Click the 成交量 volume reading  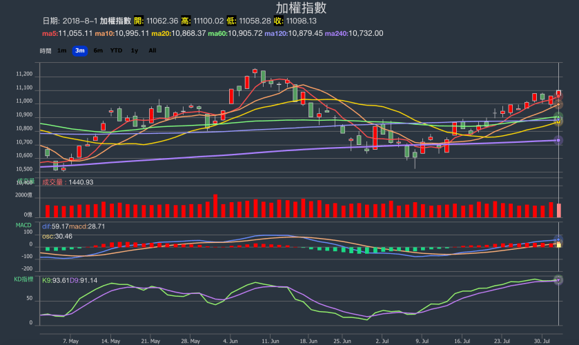pos(68,182)
